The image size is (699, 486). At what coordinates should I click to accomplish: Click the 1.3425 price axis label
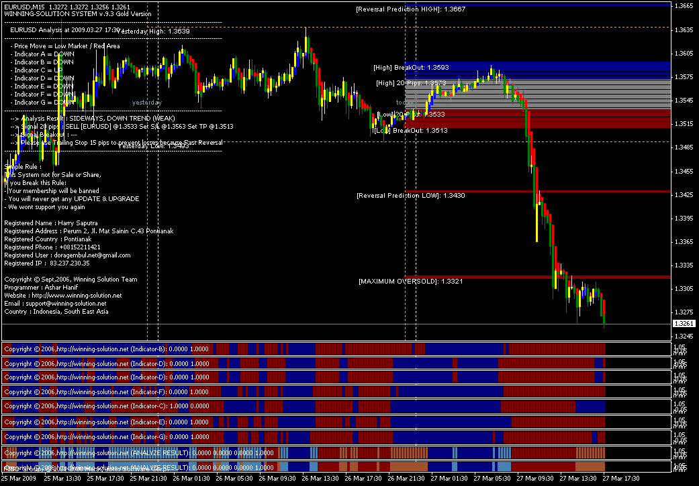(x=684, y=194)
